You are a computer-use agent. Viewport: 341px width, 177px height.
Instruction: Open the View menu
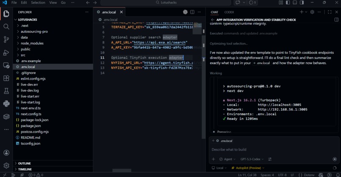tap(53, 3)
